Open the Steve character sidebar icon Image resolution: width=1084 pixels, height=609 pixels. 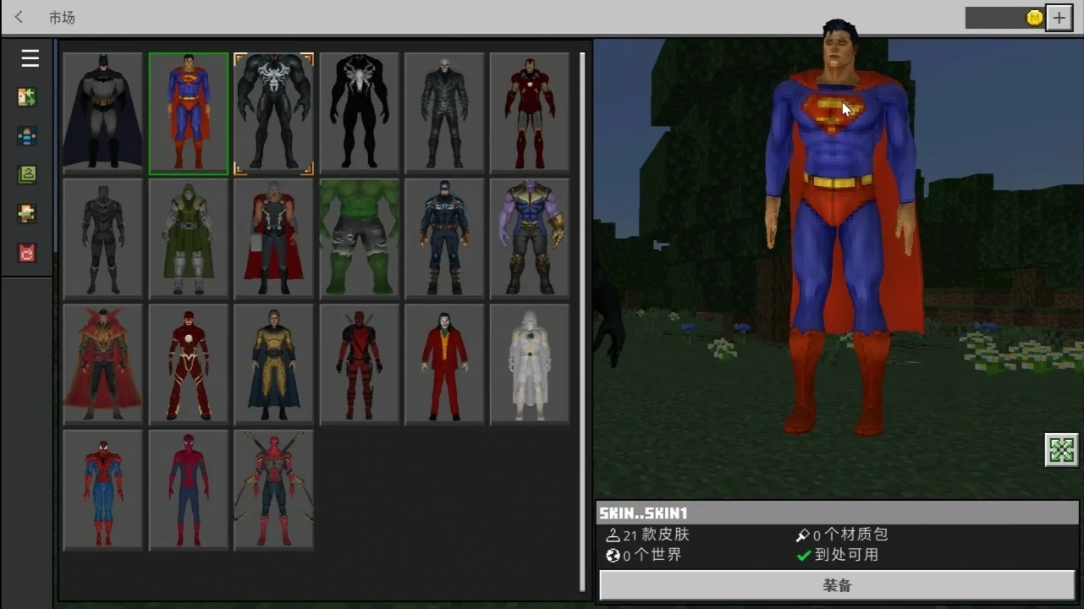click(27, 136)
